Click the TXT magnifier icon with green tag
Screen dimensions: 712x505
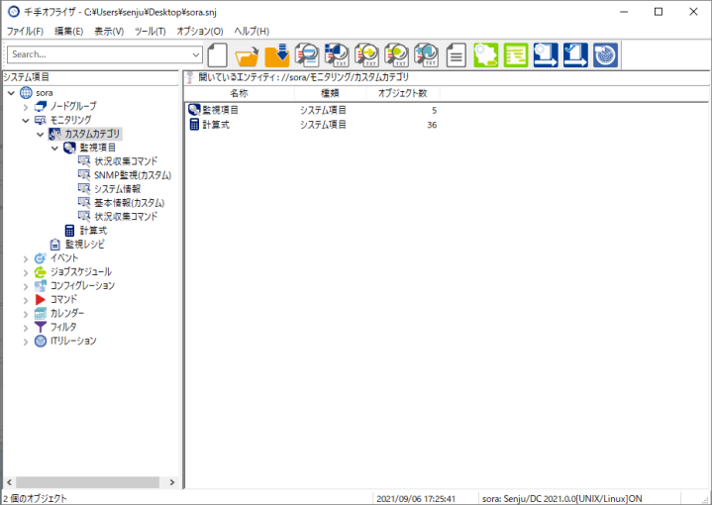(396, 55)
